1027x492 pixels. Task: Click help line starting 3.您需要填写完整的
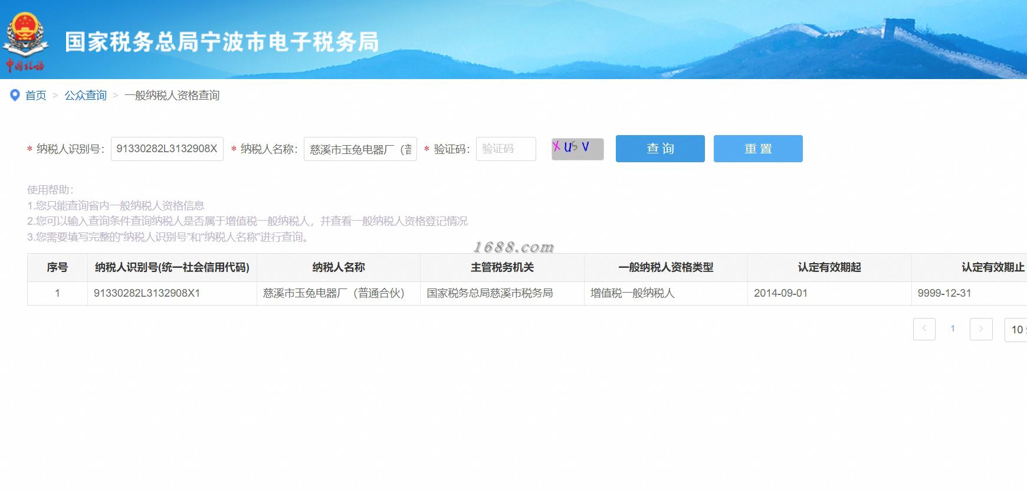tap(168, 237)
